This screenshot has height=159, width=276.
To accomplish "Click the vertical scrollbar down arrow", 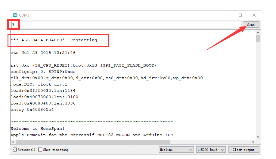I will coord(258,137).
